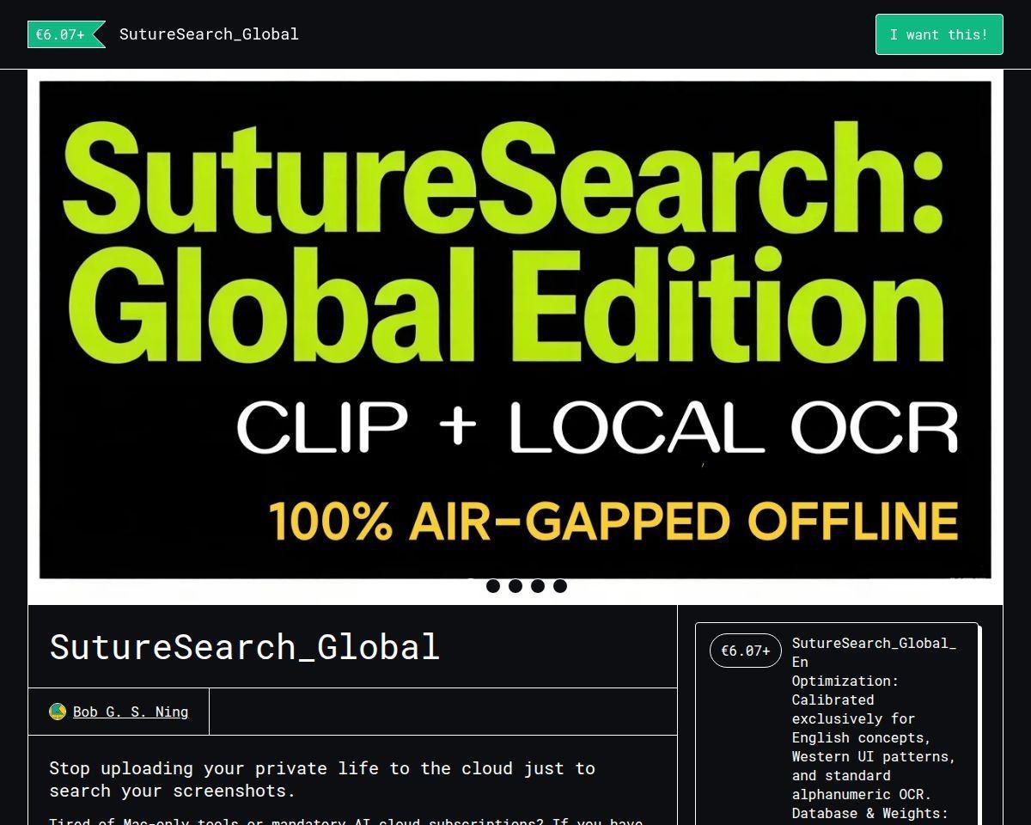The image size is (1031, 825).
Task: Click the Bob G. S. Ning avatar icon
Action: 58,712
